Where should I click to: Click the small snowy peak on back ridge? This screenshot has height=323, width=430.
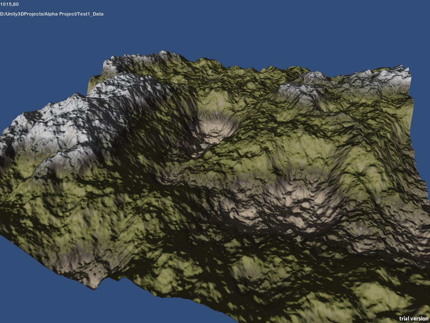coord(164,54)
